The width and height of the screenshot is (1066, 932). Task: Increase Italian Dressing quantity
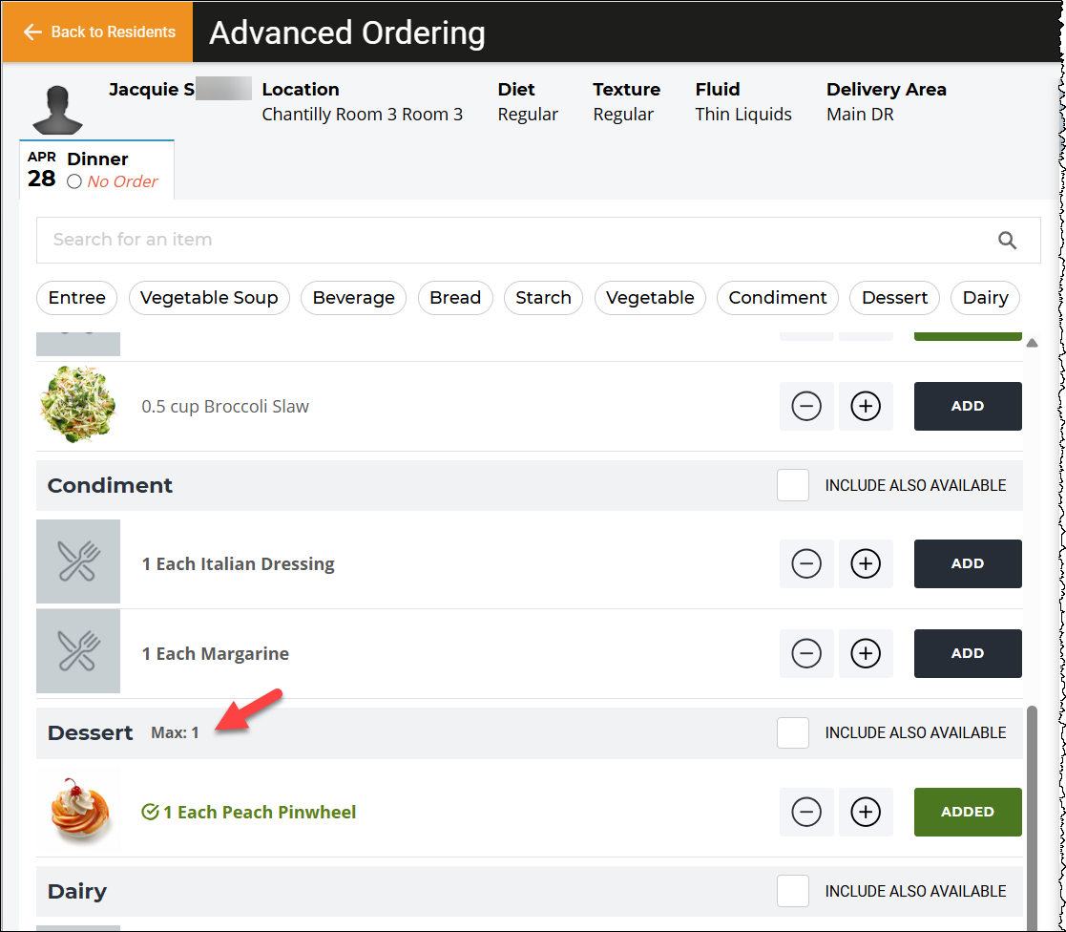point(866,564)
